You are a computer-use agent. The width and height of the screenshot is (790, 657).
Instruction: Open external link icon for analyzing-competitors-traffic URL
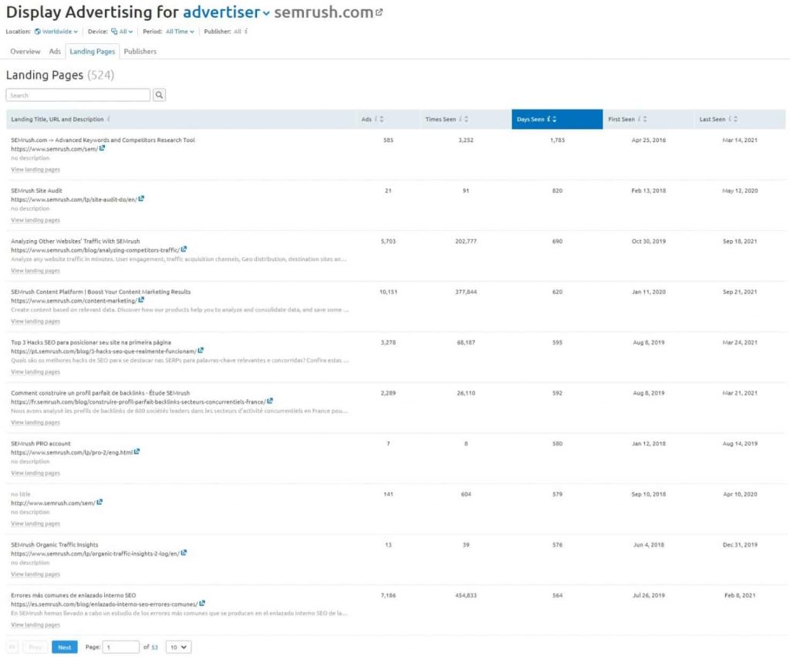pos(184,249)
